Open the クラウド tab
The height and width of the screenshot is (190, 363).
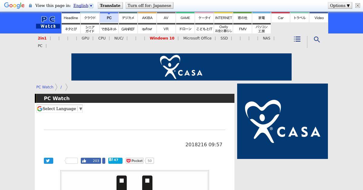[90, 18]
